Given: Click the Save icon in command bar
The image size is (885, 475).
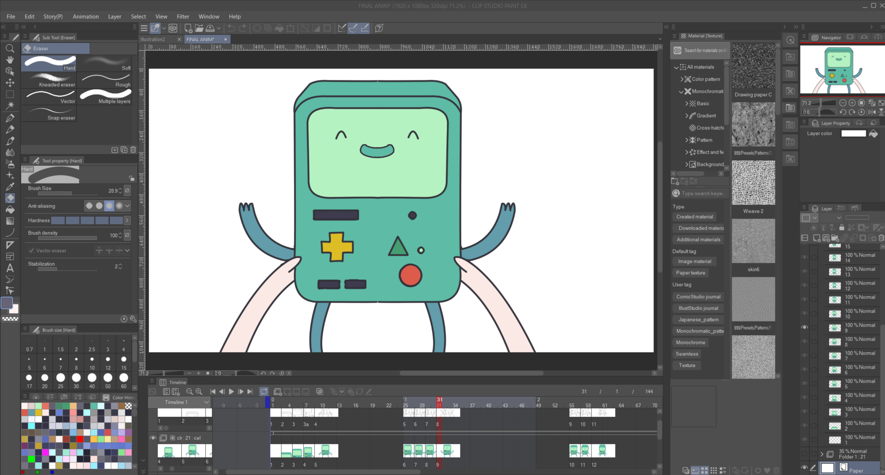Looking at the screenshot, I should tap(210, 28).
